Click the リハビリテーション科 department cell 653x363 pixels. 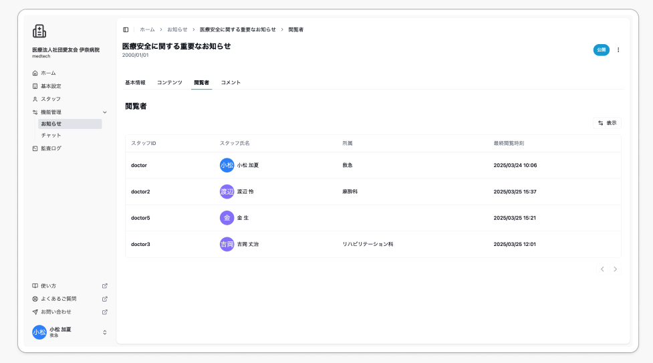coord(368,244)
